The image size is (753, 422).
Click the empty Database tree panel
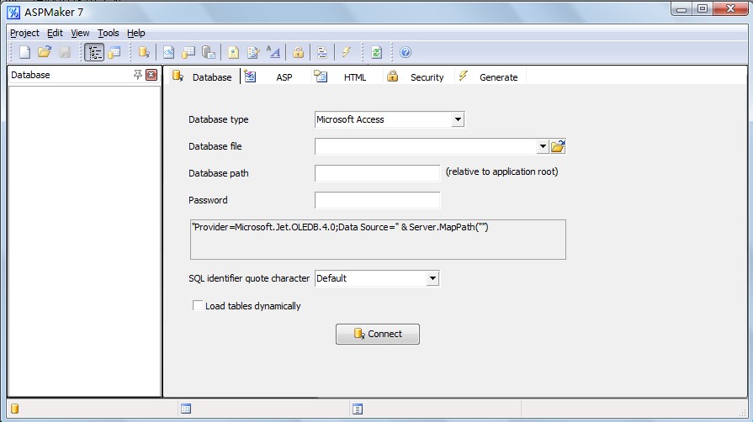coord(84,241)
